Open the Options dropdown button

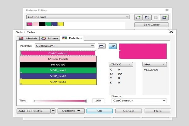pyautogui.click(x=71, y=111)
